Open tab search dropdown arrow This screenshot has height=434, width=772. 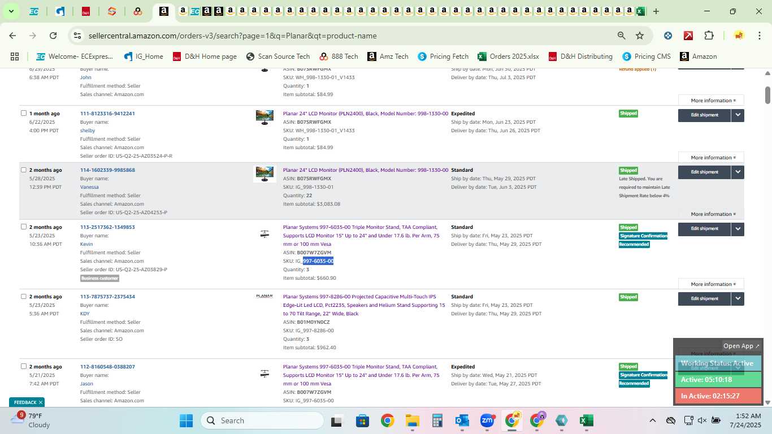coord(11,11)
